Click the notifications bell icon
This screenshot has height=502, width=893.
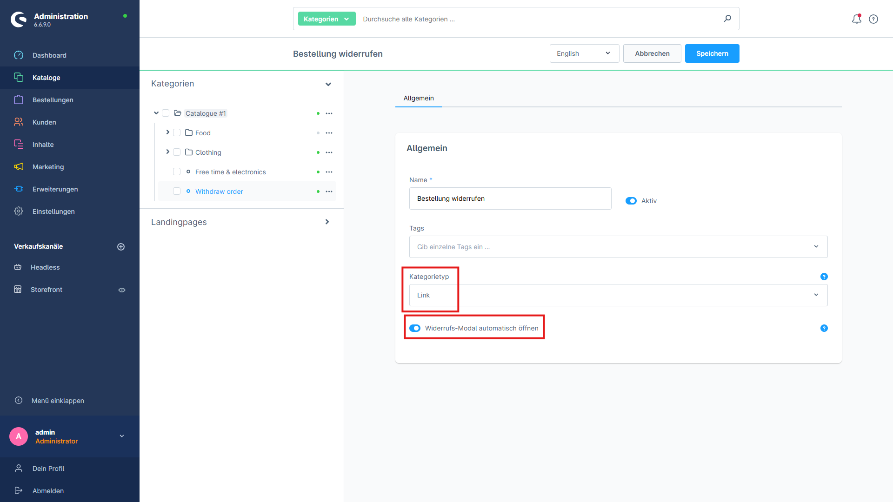tap(856, 19)
